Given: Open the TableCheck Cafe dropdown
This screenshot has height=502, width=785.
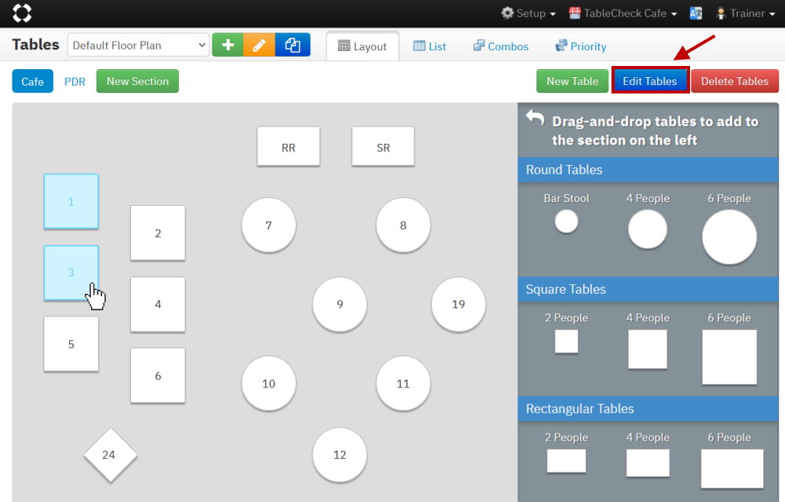Looking at the screenshot, I should pos(623,13).
